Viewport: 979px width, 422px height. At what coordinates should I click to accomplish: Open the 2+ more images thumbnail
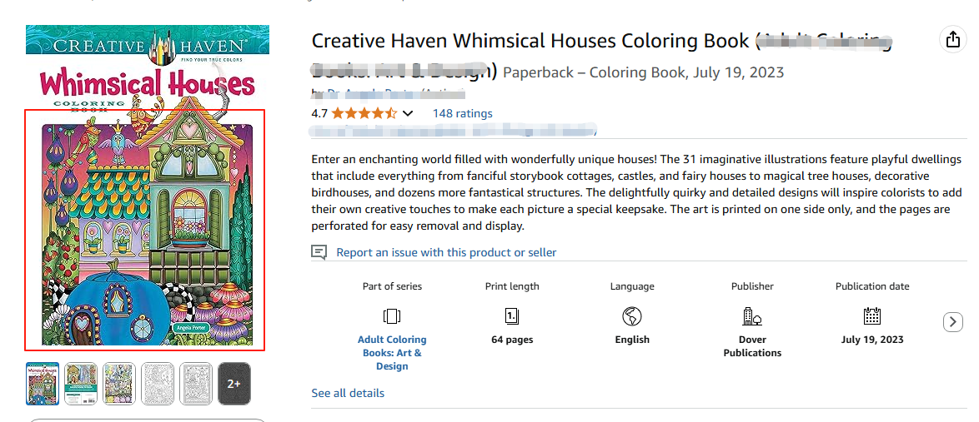pos(234,384)
